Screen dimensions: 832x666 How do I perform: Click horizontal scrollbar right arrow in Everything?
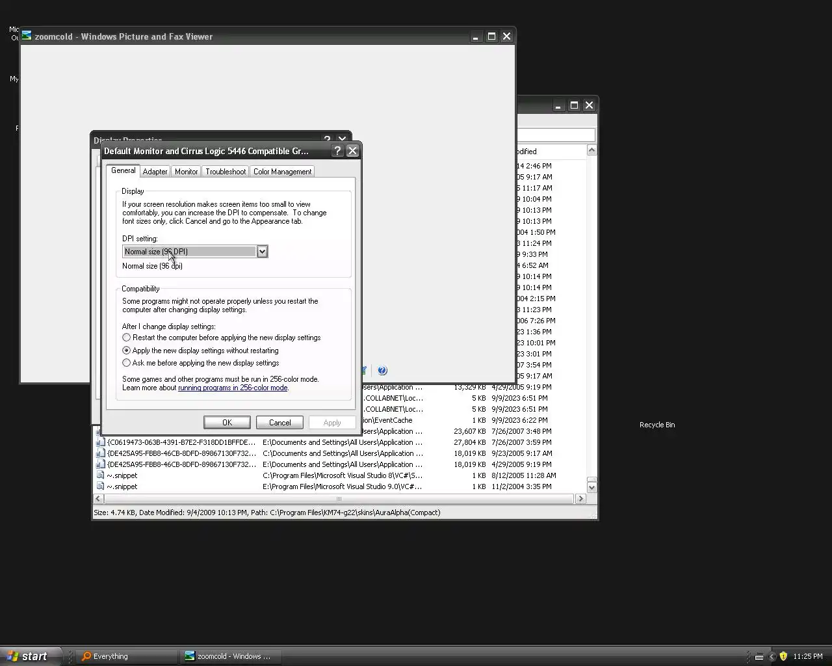pos(580,499)
